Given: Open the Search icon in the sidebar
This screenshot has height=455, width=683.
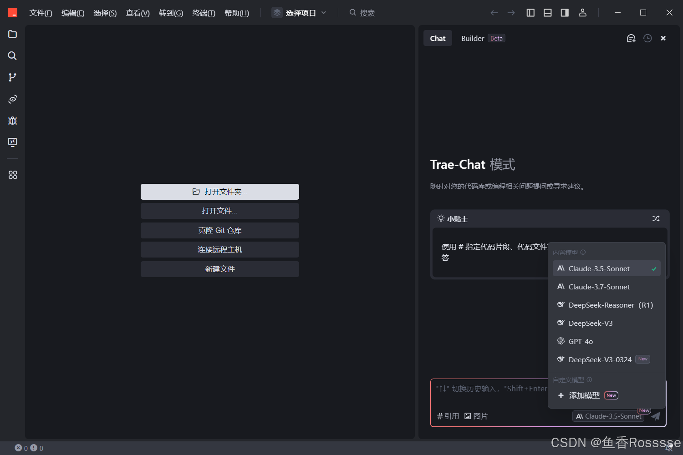Looking at the screenshot, I should 13,56.
